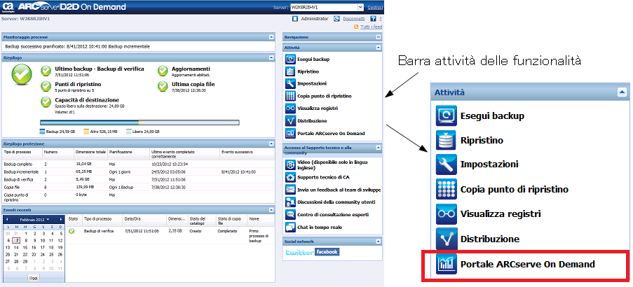This screenshot has height=287, width=633.
Task: Start Chat in tempo reale icon
Action: (x=290, y=227)
